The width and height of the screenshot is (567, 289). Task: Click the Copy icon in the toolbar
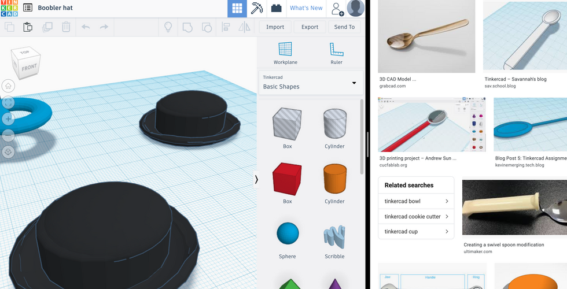(x=10, y=27)
